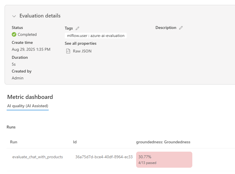Click the pencil icon next to Tags

pos(77,28)
